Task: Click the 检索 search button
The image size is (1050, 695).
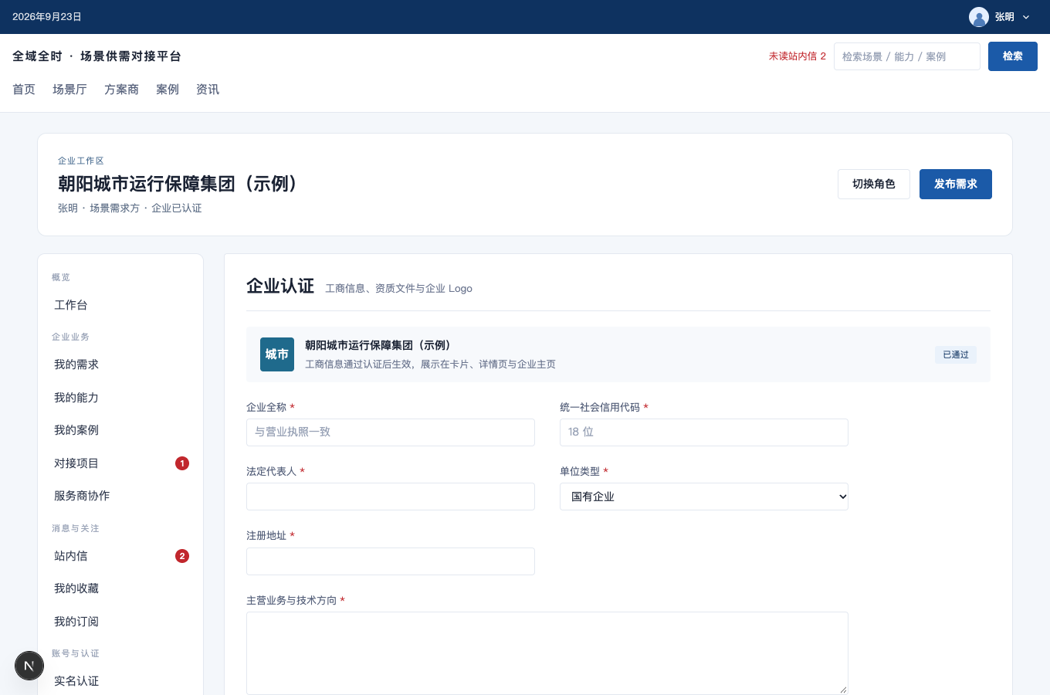Action: [x=1013, y=56]
